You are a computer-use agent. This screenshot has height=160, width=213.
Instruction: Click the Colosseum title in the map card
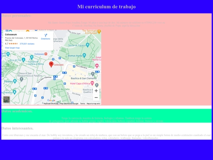[x=11, y=34]
